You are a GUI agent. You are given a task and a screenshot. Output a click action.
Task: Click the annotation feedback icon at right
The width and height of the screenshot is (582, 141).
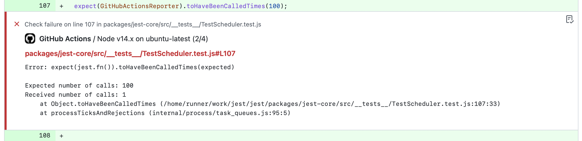pyautogui.click(x=570, y=19)
